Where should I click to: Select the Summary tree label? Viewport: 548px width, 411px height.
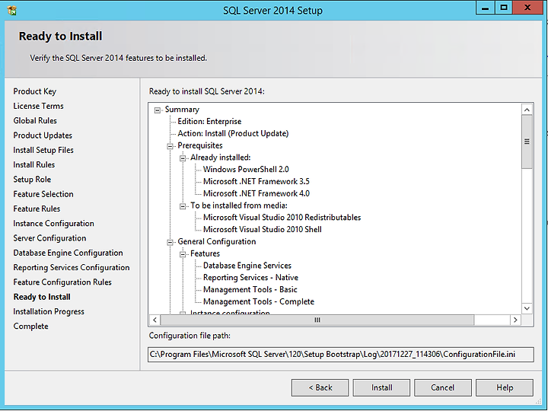182,110
